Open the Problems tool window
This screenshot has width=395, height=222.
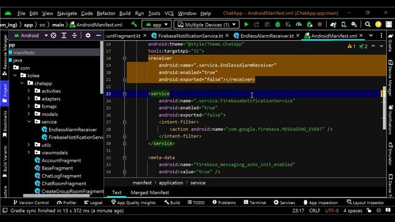click(x=224, y=202)
